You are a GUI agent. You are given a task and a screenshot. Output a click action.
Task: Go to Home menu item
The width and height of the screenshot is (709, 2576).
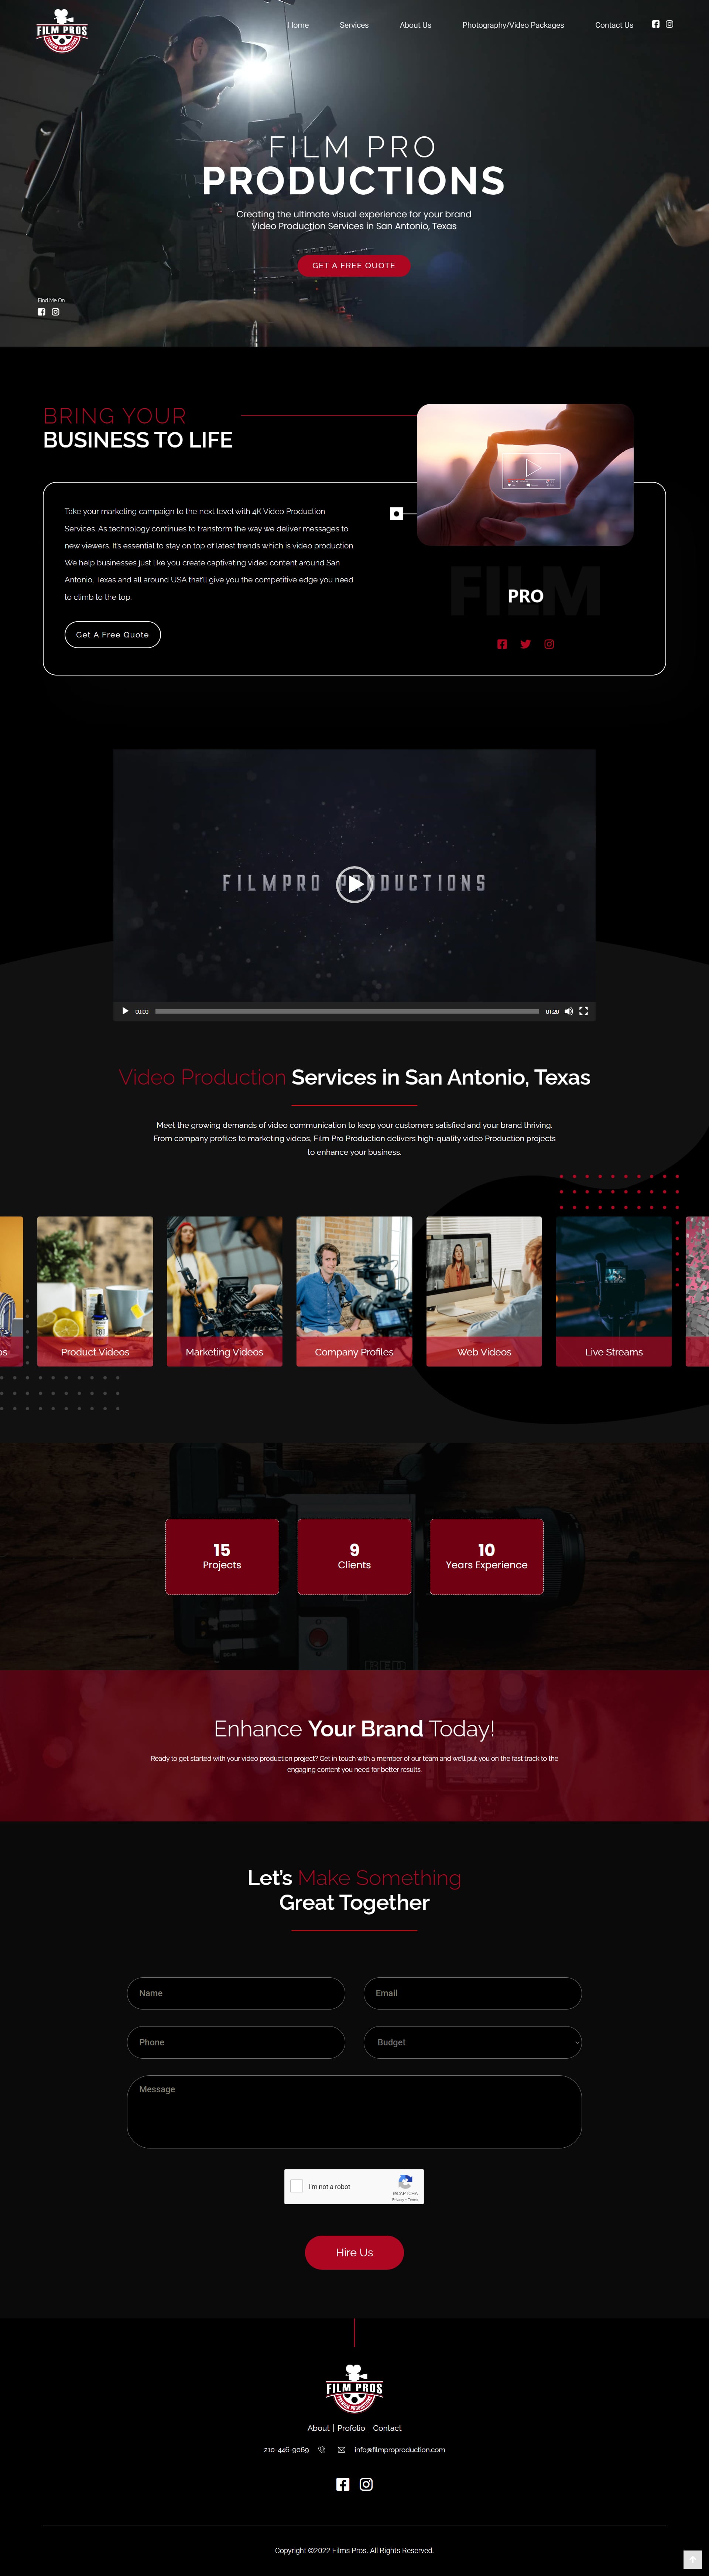tap(298, 25)
